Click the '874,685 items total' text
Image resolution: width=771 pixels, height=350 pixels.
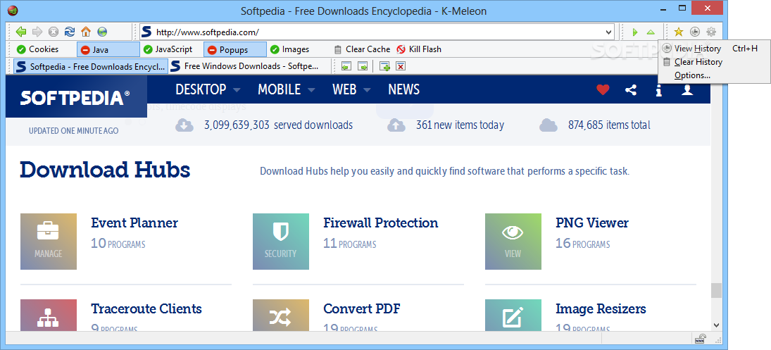click(609, 125)
